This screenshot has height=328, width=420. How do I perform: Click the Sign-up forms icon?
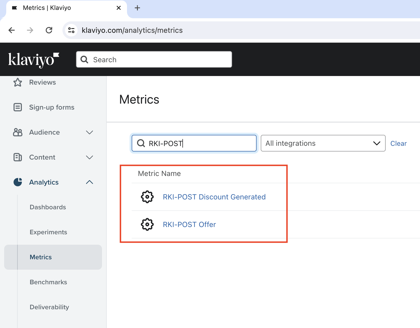tap(18, 107)
